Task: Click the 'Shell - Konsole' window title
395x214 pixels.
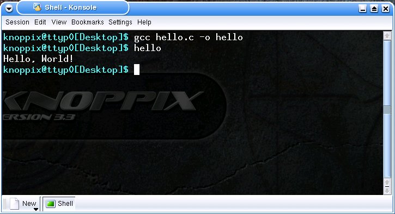Action: pyautogui.click(x=70, y=8)
